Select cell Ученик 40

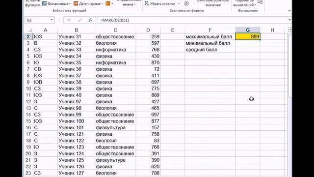(x=77, y=95)
